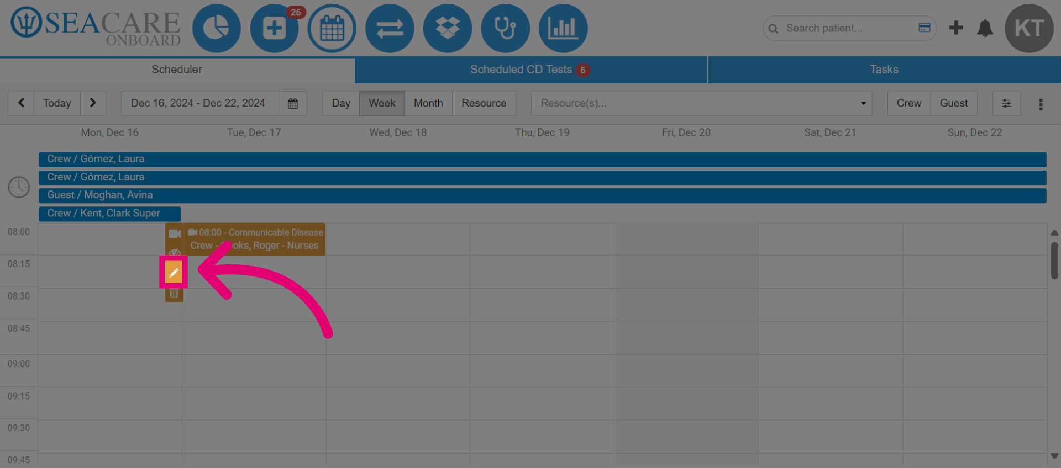Image resolution: width=1061 pixels, height=468 pixels.
Task: Open the date picker calendar icon
Action: point(293,103)
